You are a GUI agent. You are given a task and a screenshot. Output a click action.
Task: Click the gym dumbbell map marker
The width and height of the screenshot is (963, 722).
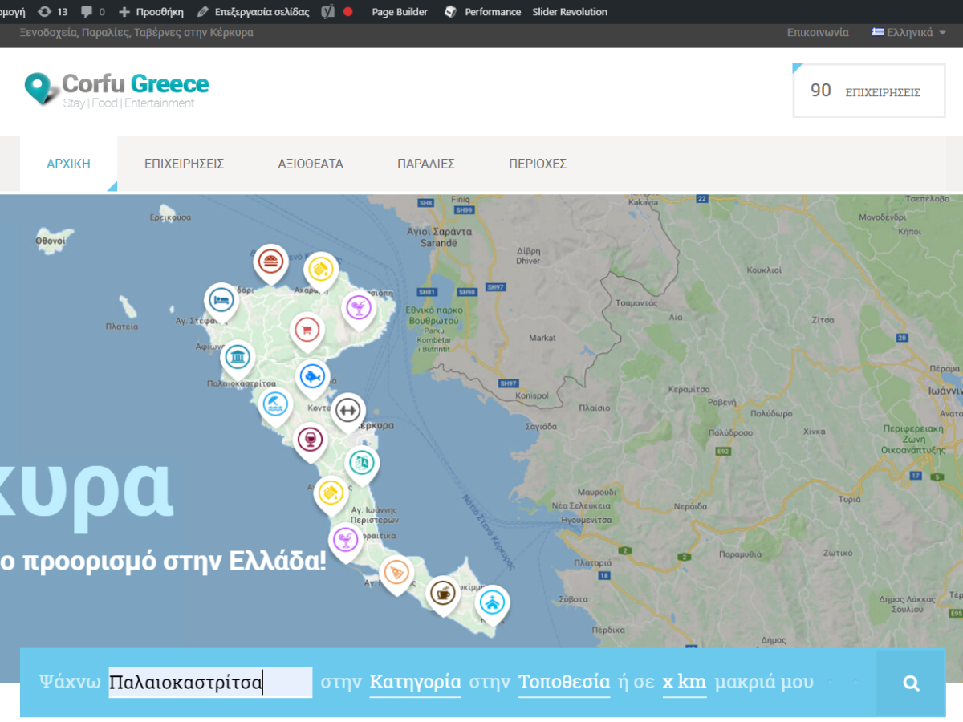(x=347, y=411)
